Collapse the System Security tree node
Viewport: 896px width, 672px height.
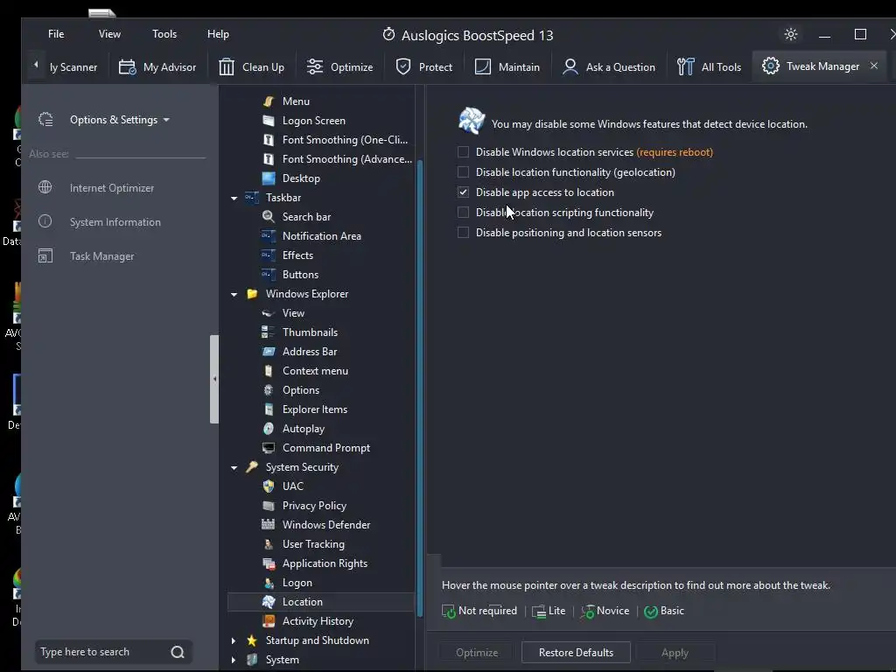[234, 467]
